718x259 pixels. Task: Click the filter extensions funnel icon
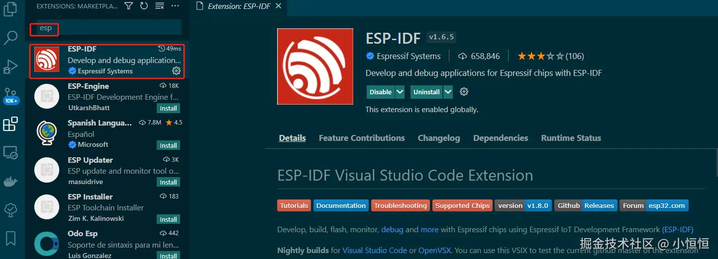click(x=129, y=6)
